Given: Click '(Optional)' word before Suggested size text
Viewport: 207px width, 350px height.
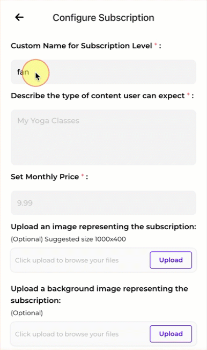Looking at the screenshot, I should coord(27,239).
